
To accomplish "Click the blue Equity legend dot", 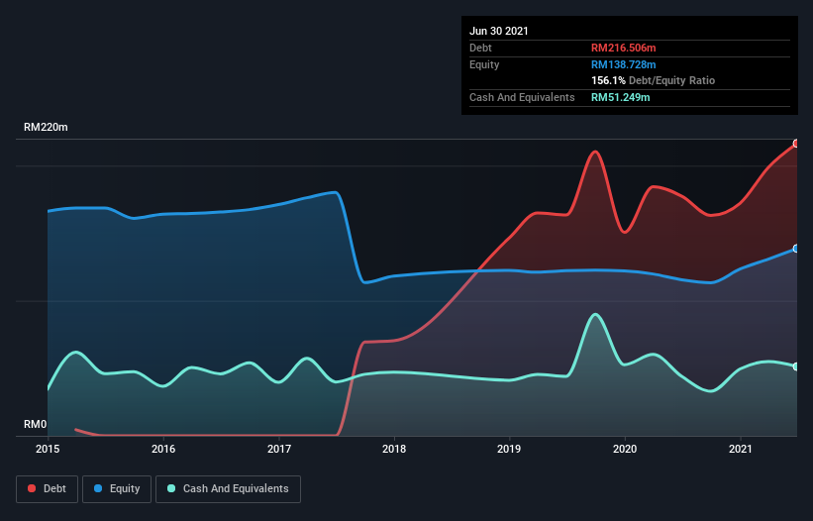I will click(98, 488).
